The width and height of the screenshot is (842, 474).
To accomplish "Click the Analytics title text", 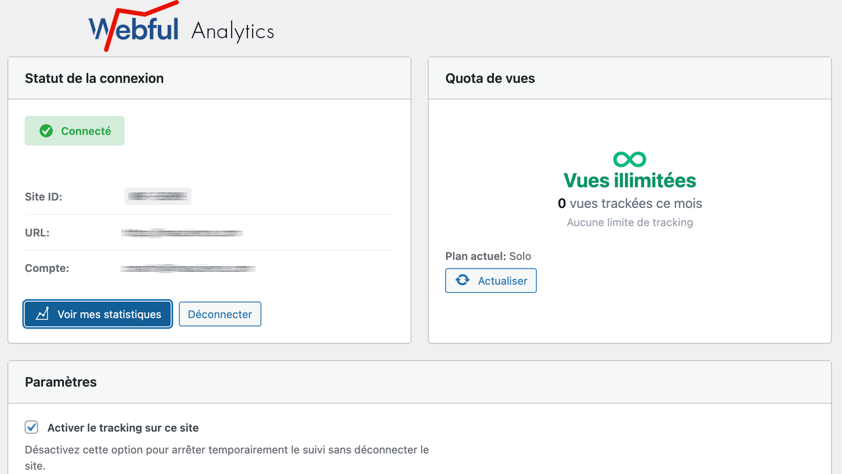I will click(233, 31).
